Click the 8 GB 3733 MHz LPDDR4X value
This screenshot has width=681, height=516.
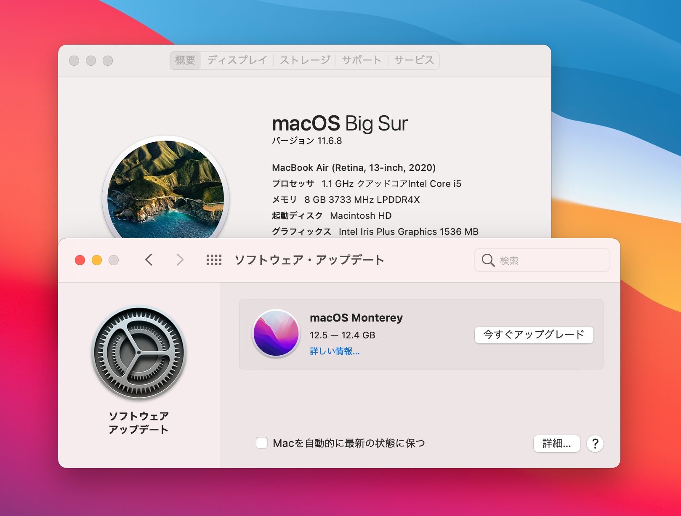click(362, 199)
